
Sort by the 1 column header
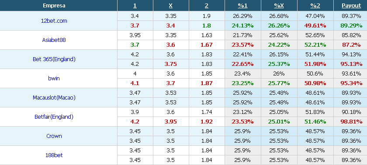[135, 6]
